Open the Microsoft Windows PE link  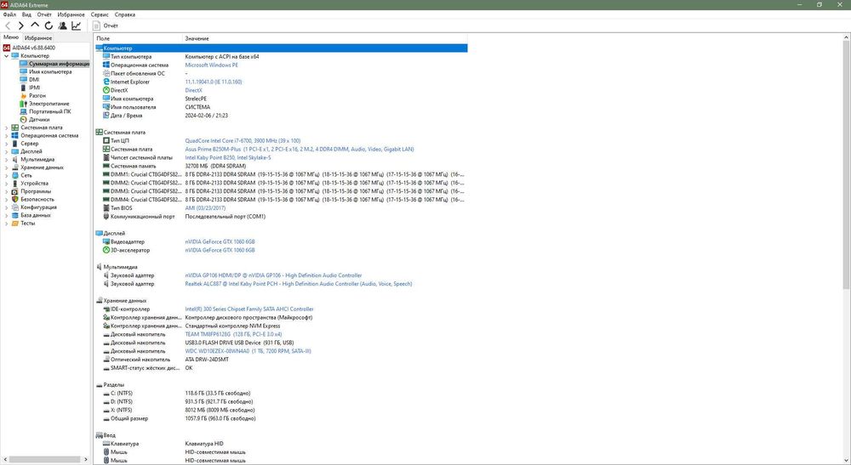(212, 65)
